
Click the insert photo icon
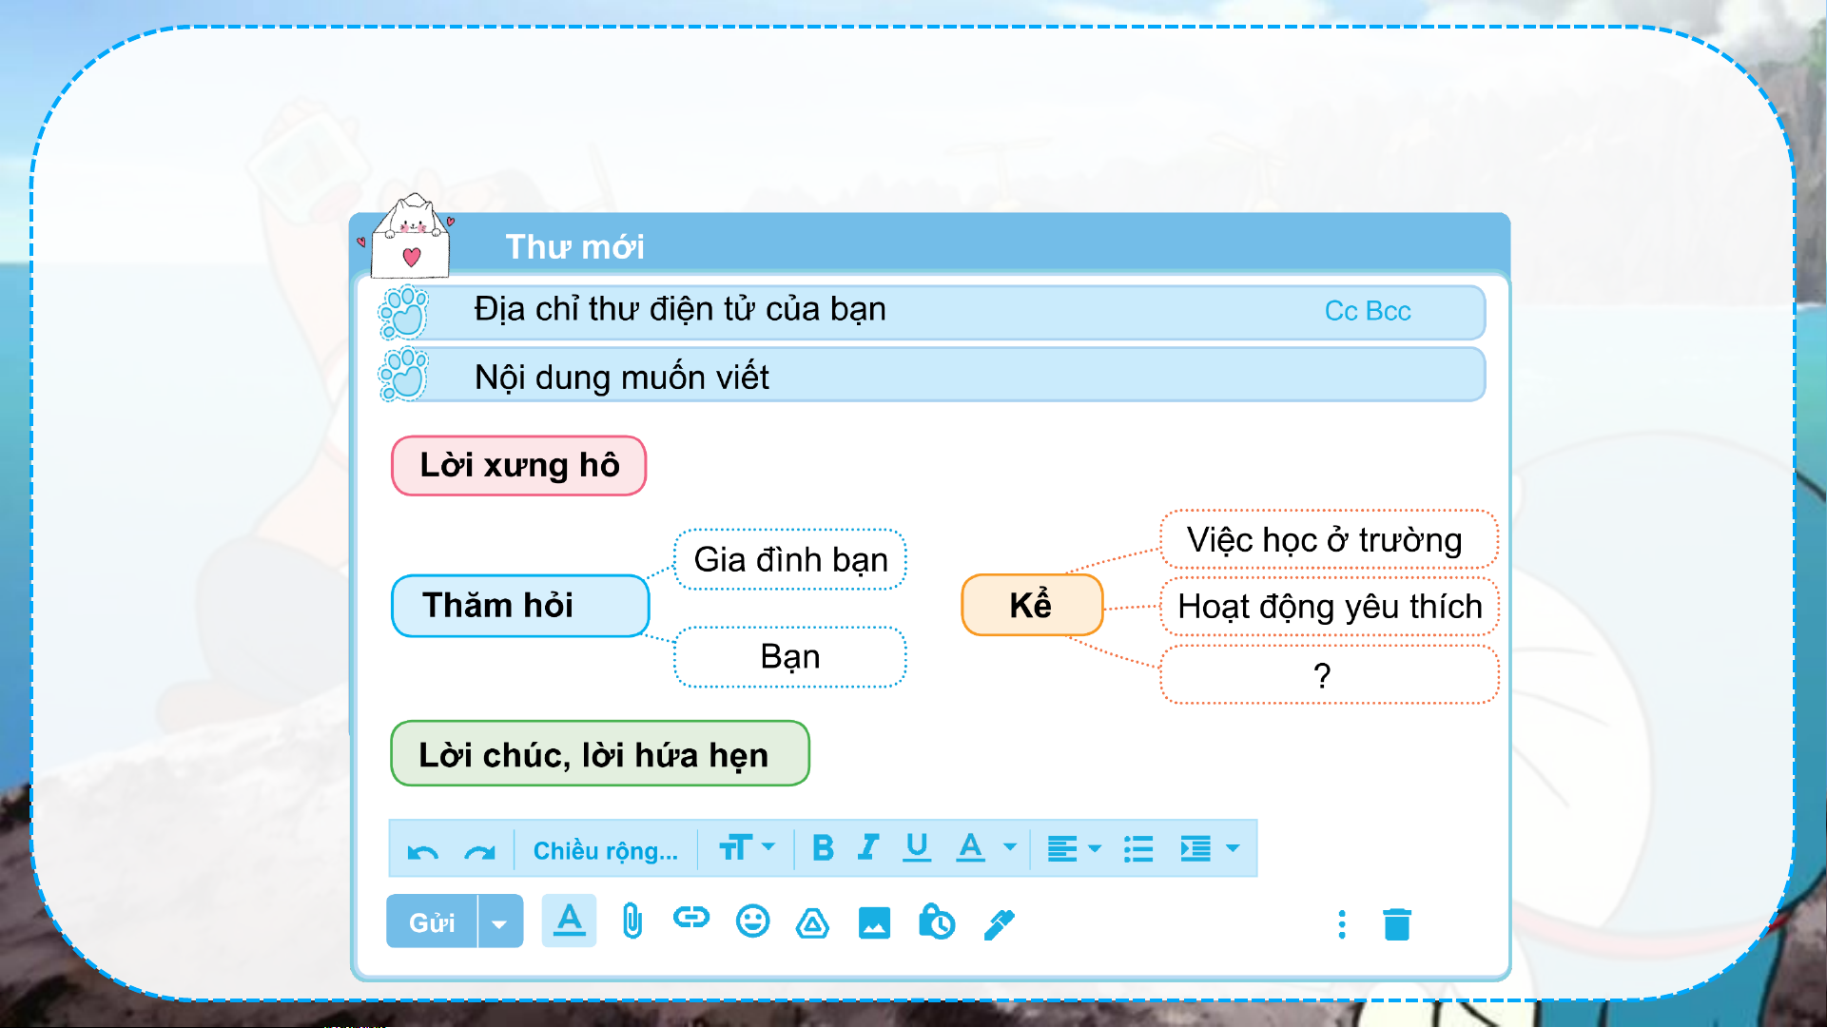874,922
